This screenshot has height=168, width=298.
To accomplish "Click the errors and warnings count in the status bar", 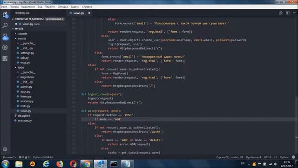I will point(24,157).
